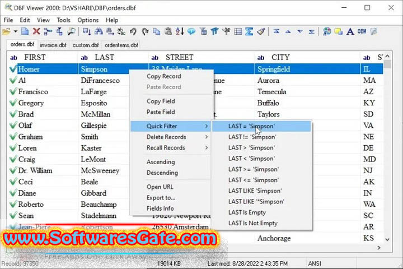Click the Find Next binoculars icon

pos(110,31)
